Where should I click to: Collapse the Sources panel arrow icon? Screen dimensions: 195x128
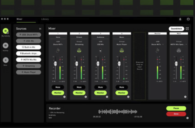pos(40,29)
